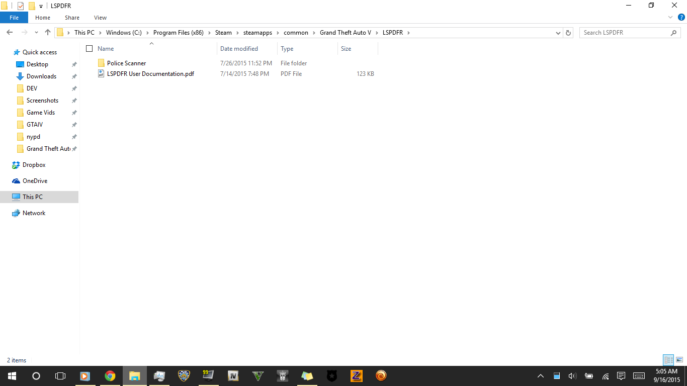Viewport: 687px width, 386px height.
Task: Click the chevron after steamapps in the address bar
Action: click(x=278, y=33)
